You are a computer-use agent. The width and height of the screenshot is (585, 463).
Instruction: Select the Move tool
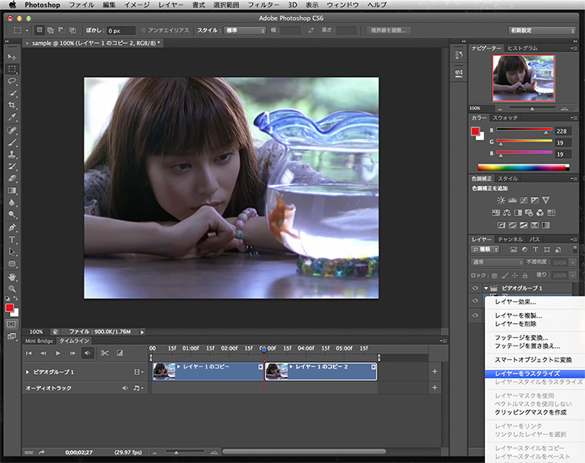click(x=12, y=57)
